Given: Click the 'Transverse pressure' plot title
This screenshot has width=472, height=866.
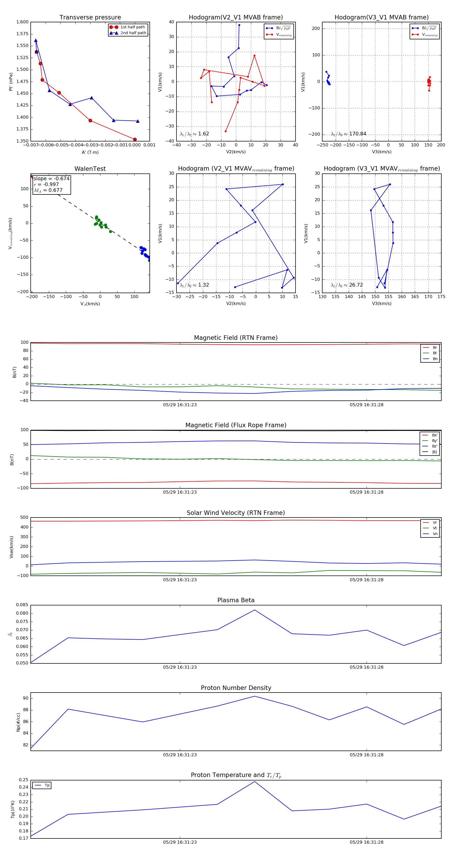Looking at the screenshot, I should [90, 18].
